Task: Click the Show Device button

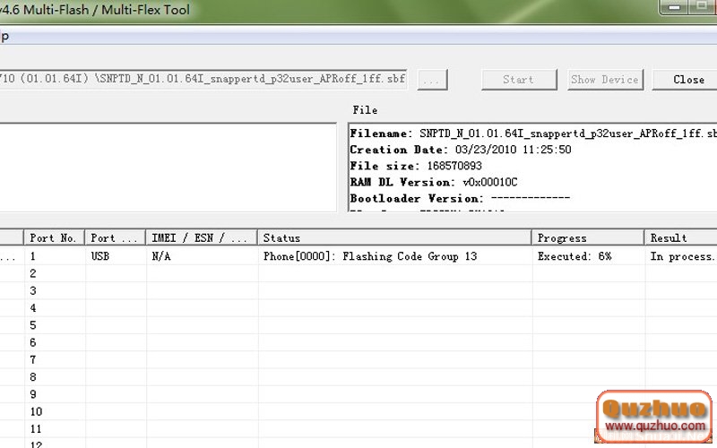Action: [x=605, y=80]
